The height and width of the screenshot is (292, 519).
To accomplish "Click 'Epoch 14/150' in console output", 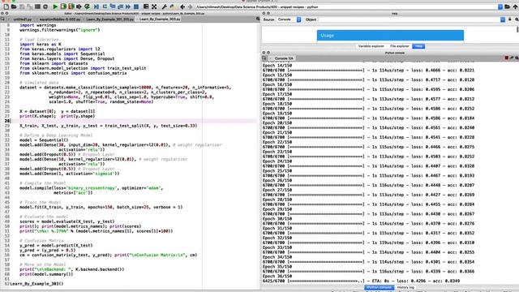I will (x=277, y=66).
